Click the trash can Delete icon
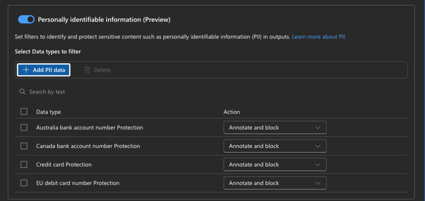Image resolution: width=425 pixels, height=201 pixels. coord(87,70)
